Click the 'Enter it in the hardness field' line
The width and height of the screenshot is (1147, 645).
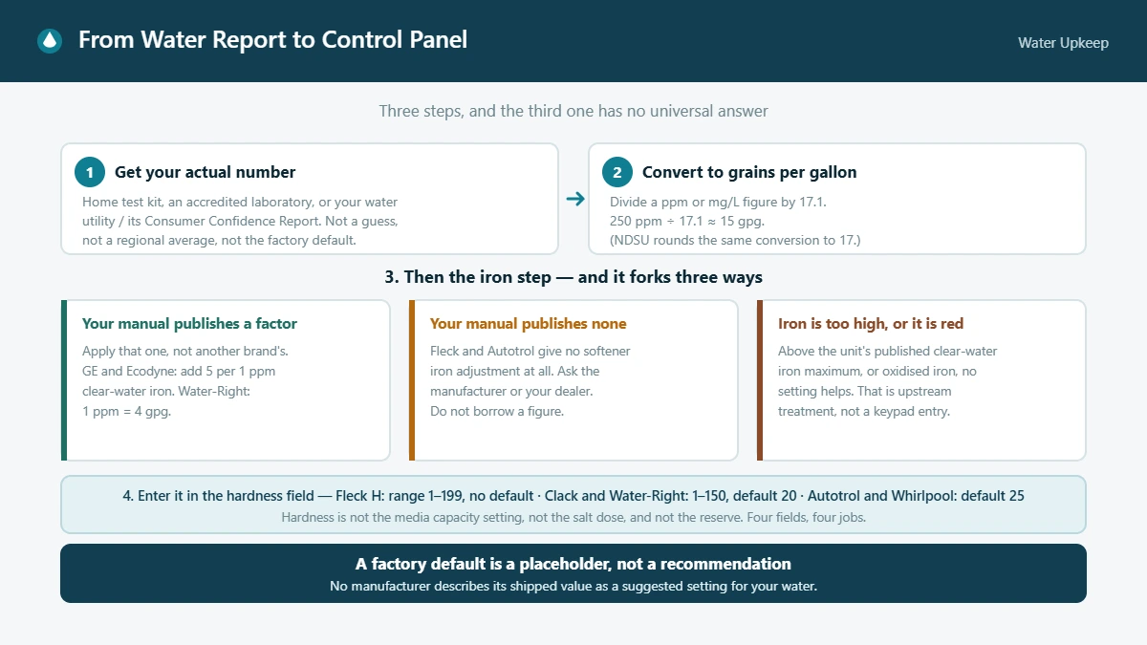(x=573, y=497)
